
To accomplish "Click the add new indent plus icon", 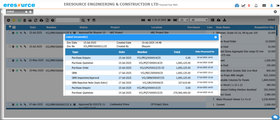I will [8, 20].
